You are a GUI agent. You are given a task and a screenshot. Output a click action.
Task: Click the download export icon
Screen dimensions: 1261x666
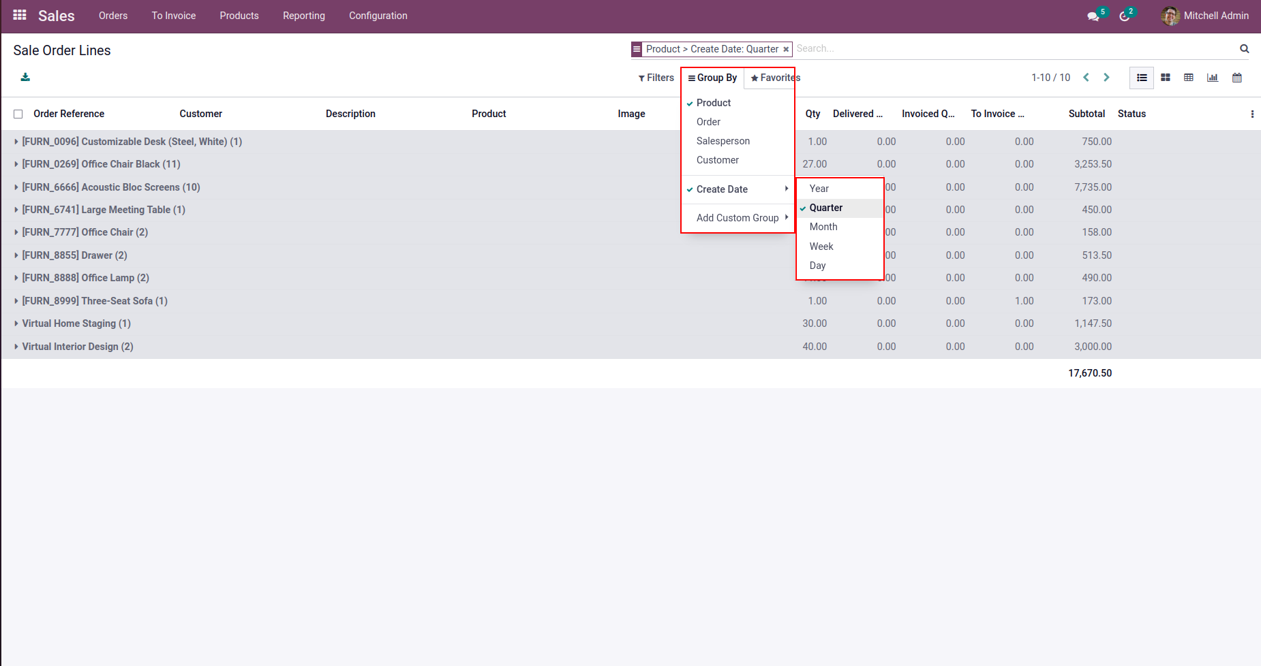click(x=25, y=77)
